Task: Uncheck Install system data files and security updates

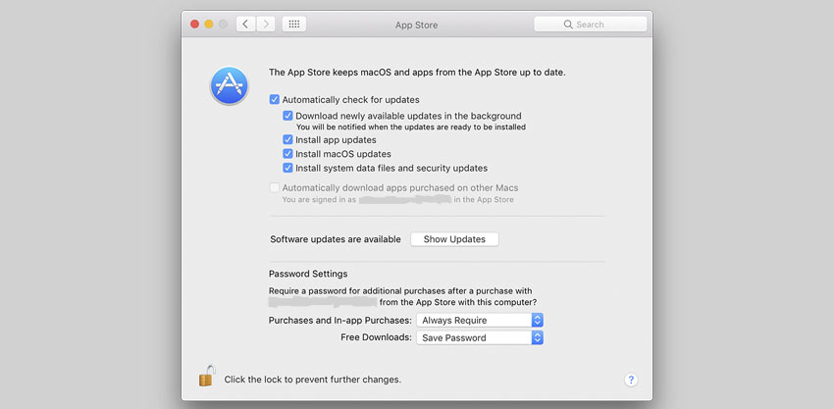Action: tap(288, 168)
